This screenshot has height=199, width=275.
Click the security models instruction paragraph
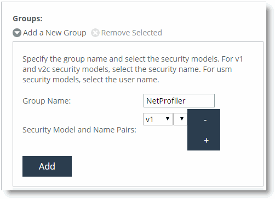pyautogui.click(x=133, y=69)
